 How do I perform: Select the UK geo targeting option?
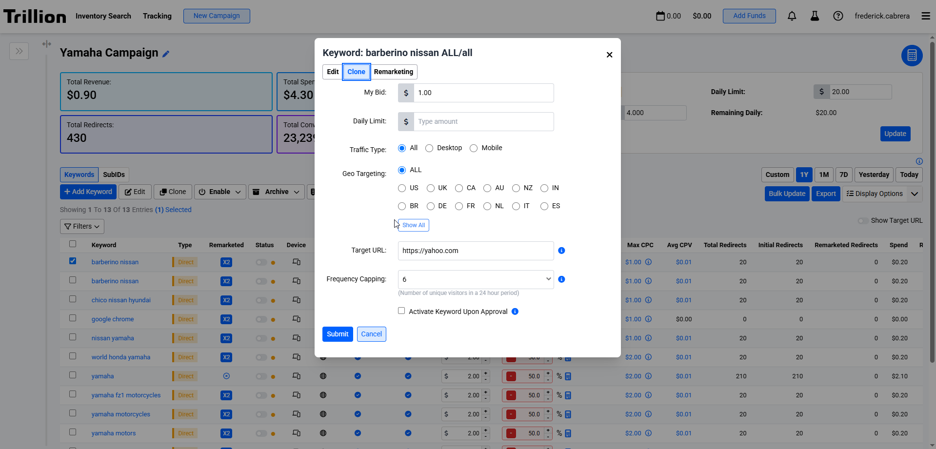pos(431,188)
